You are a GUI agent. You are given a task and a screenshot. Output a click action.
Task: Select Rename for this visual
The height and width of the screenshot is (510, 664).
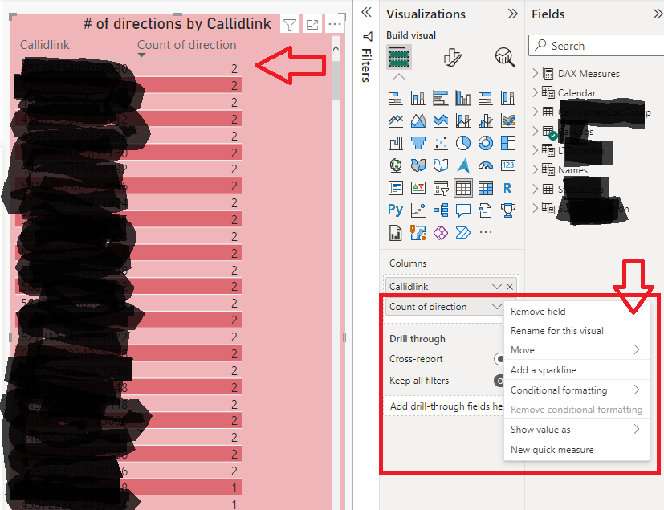tap(576, 330)
